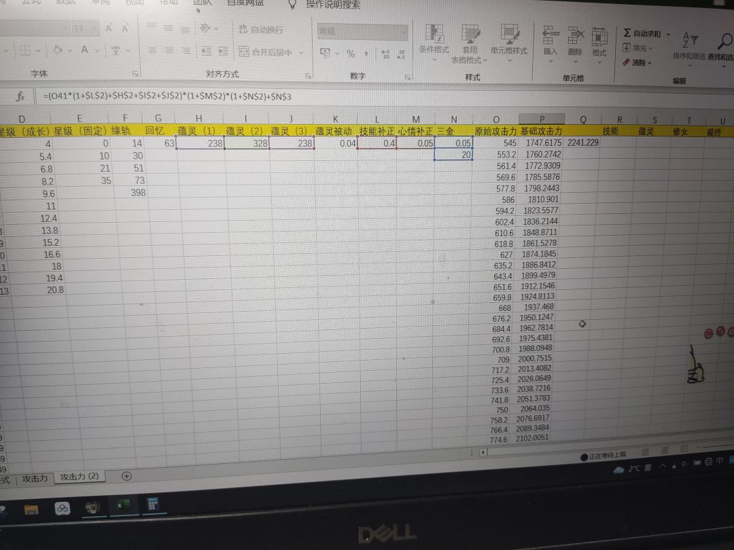The width and height of the screenshot is (734, 550).
Task: Click the increase font size icon
Action: click(109, 29)
